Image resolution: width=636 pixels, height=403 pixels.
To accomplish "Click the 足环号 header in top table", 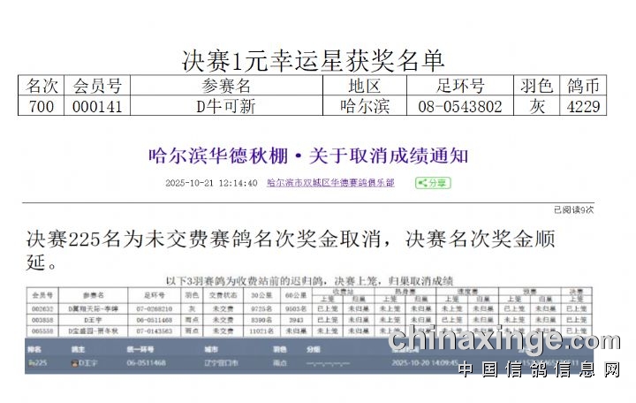I will pyautogui.click(x=460, y=87).
